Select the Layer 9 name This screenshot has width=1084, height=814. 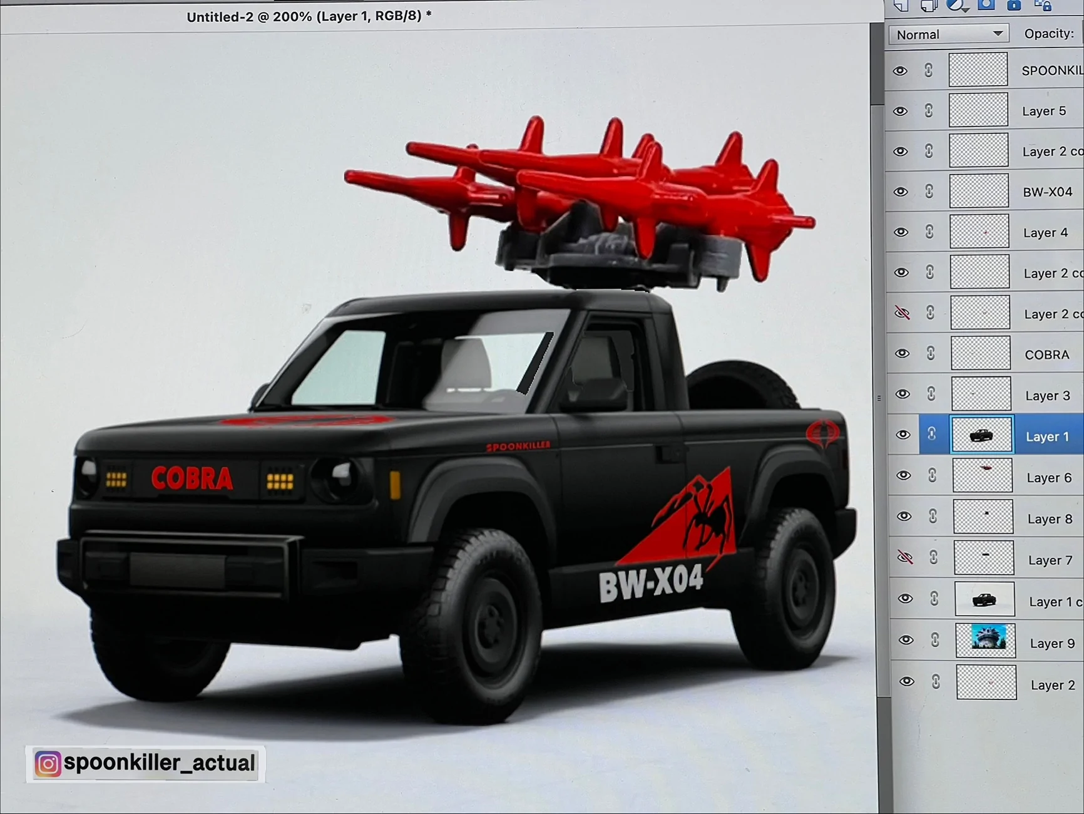point(1053,643)
